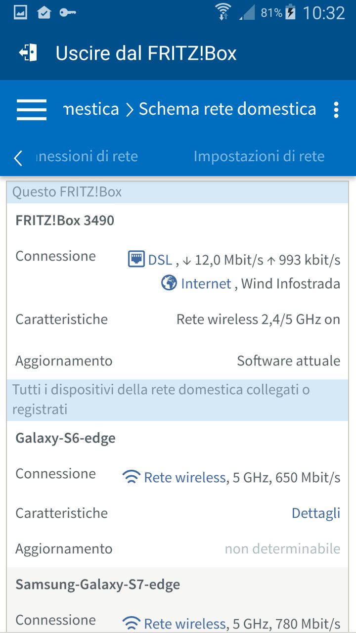Image resolution: width=356 pixels, height=633 pixels.
Task: Tap the FRITZ!Box logout door icon
Action: 28,53
